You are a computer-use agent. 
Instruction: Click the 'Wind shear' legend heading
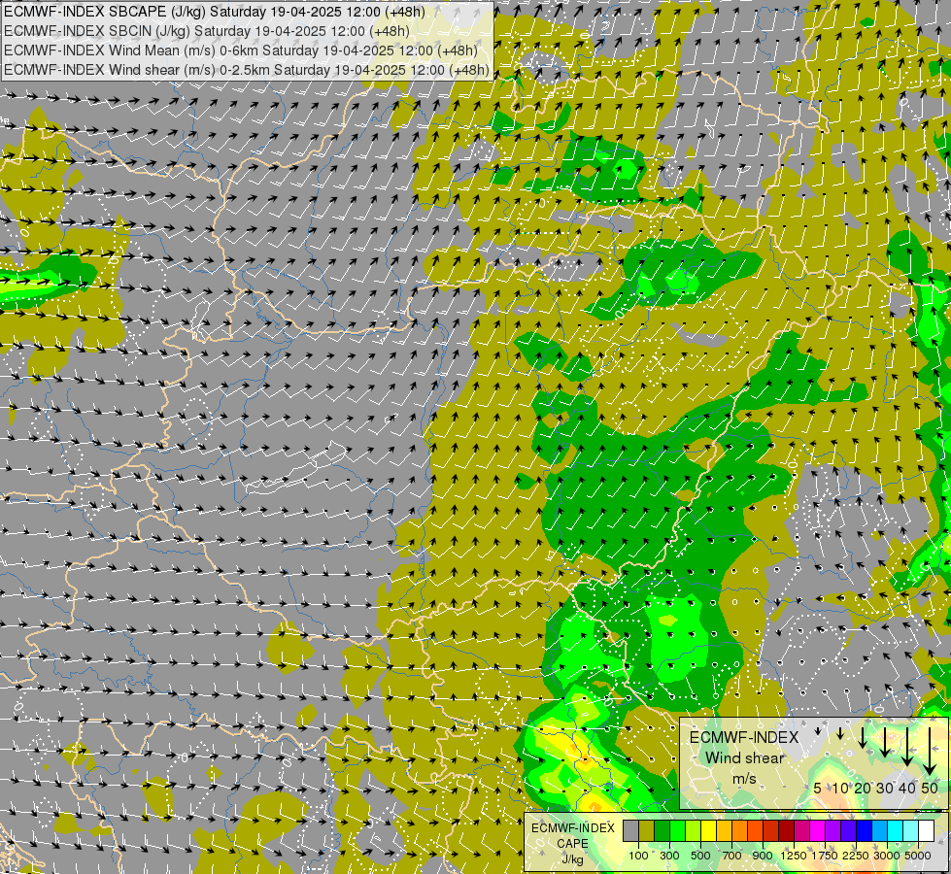click(x=744, y=757)
